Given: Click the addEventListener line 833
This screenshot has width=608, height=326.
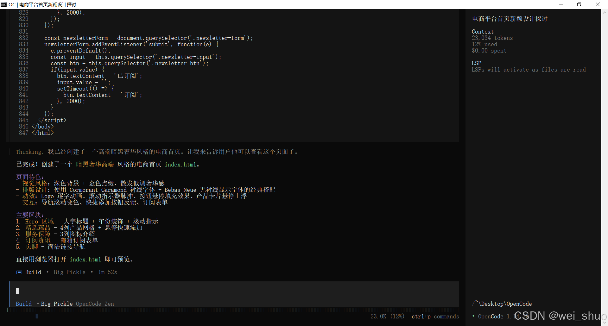Looking at the screenshot, I should point(131,44).
